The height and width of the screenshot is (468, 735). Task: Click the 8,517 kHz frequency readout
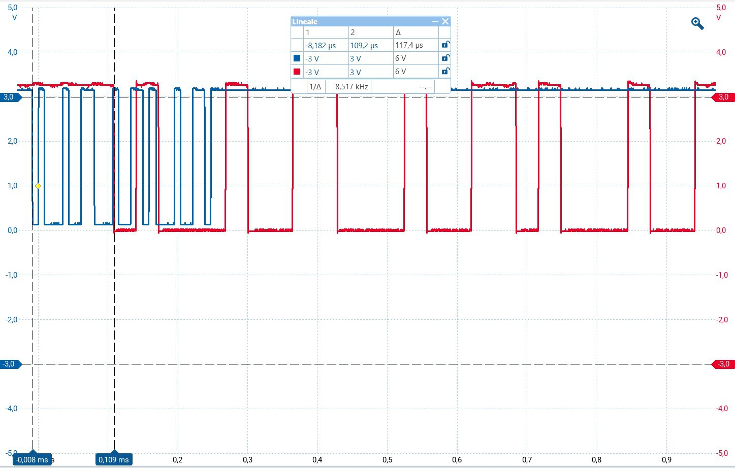[351, 86]
